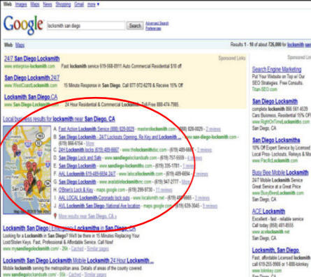
Task: Click the 'locksmith' link in the results count bar
Action: point(296,45)
